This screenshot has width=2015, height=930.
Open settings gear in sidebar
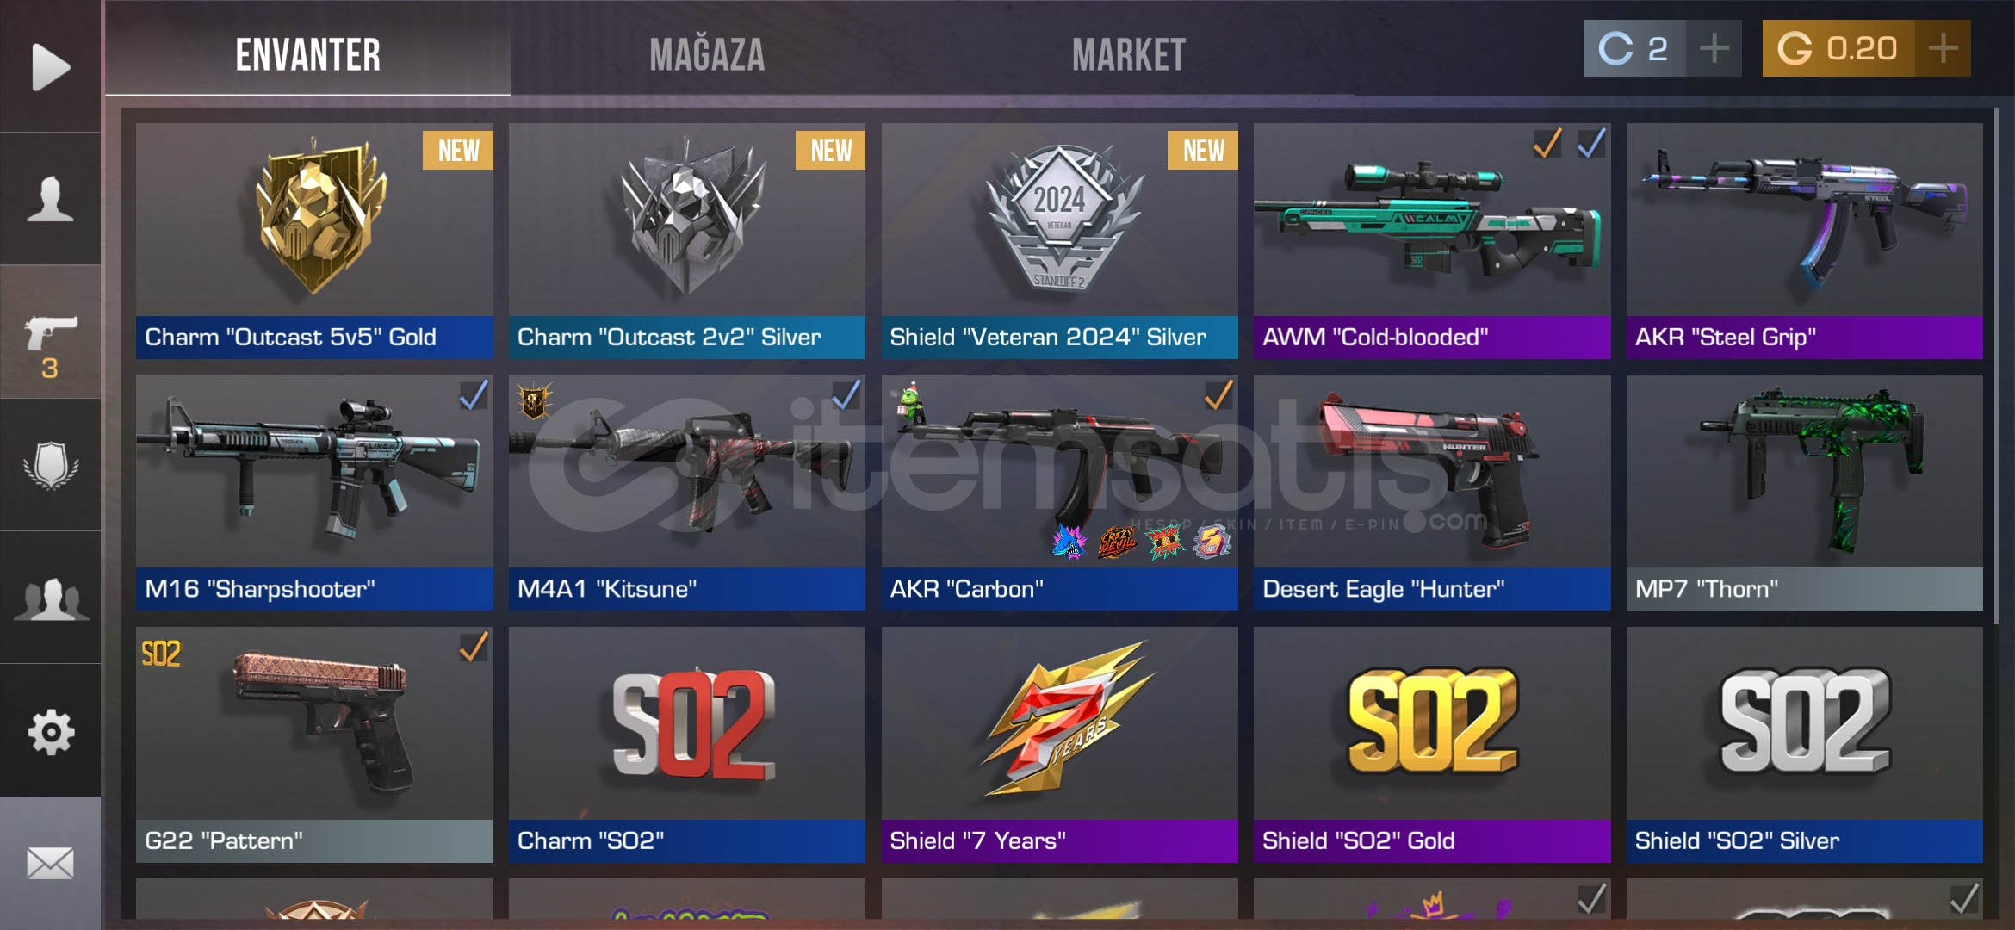click(50, 731)
